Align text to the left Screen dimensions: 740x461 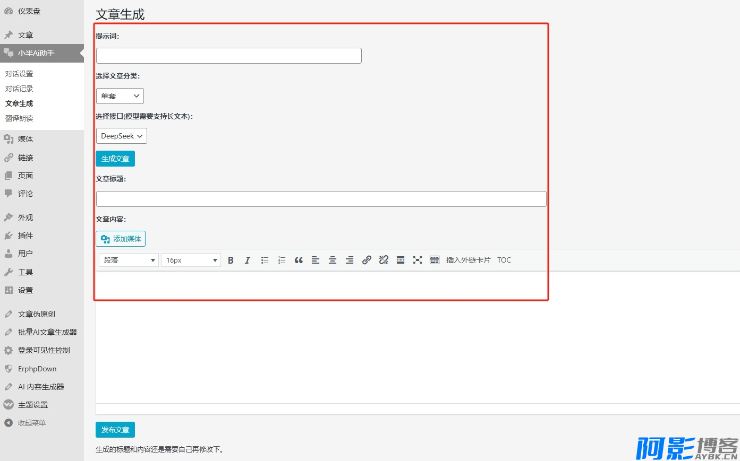[x=316, y=260]
